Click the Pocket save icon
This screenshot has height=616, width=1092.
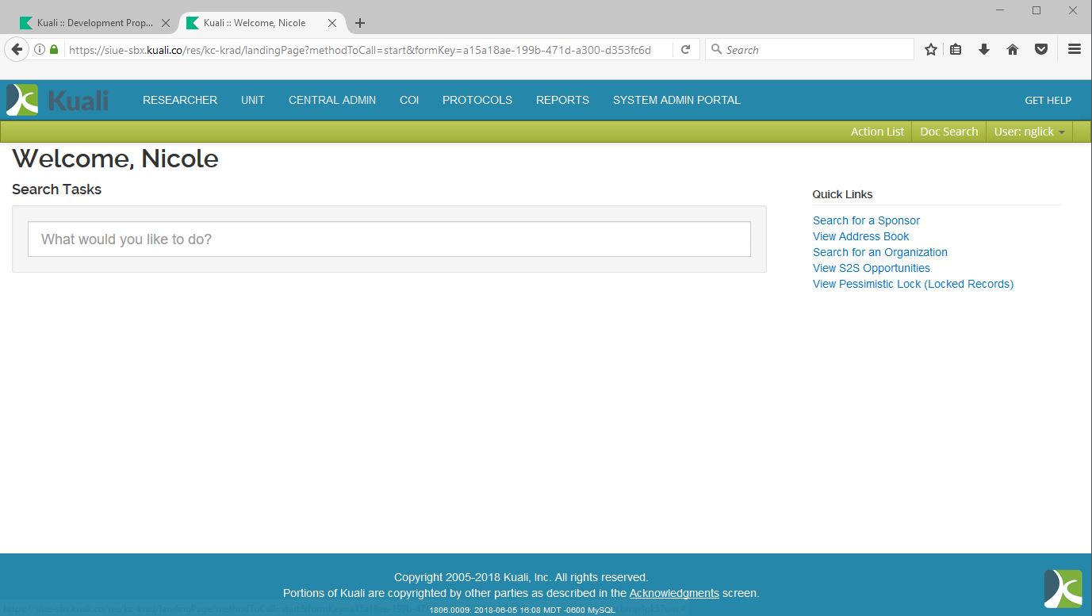tap(1041, 49)
